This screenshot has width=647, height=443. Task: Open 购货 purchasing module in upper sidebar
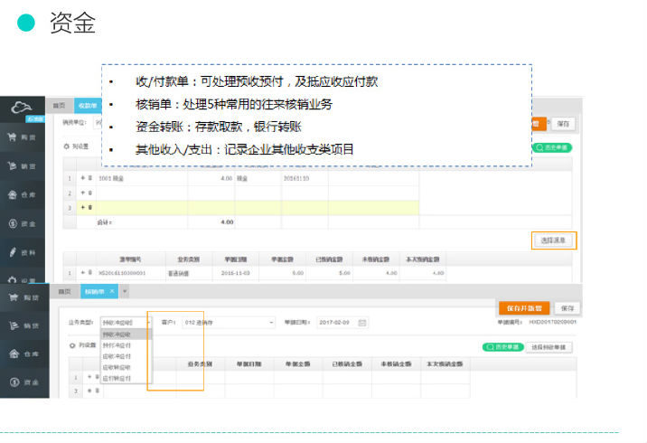pos(24,137)
